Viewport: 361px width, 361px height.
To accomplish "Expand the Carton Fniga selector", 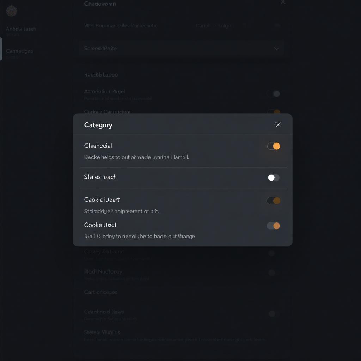I will tap(213, 26).
